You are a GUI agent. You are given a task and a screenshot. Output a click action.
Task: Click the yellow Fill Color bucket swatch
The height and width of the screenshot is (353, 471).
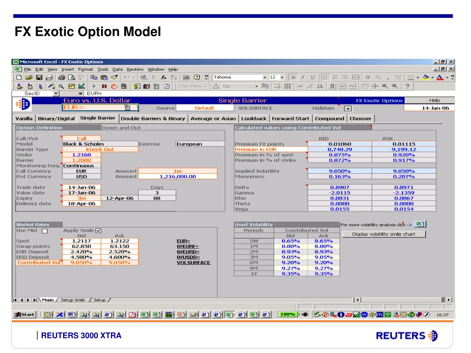coord(425,77)
